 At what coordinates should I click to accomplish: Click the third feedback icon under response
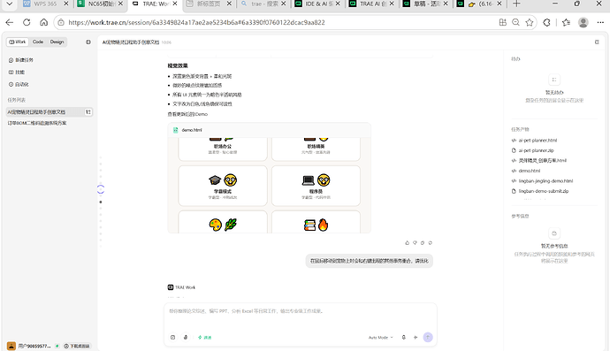point(423,243)
